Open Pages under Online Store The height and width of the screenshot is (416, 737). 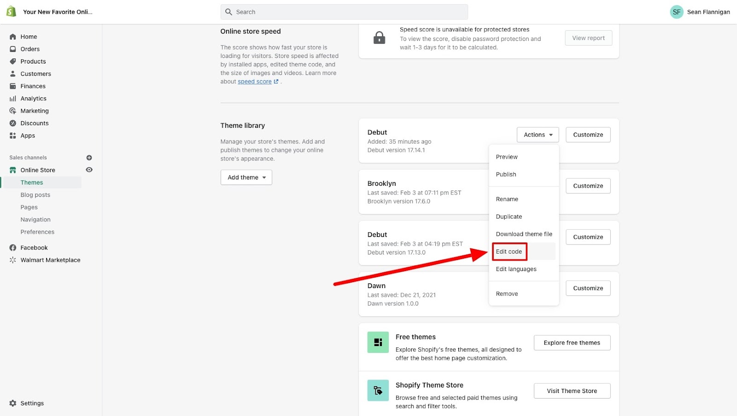click(x=29, y=208)
